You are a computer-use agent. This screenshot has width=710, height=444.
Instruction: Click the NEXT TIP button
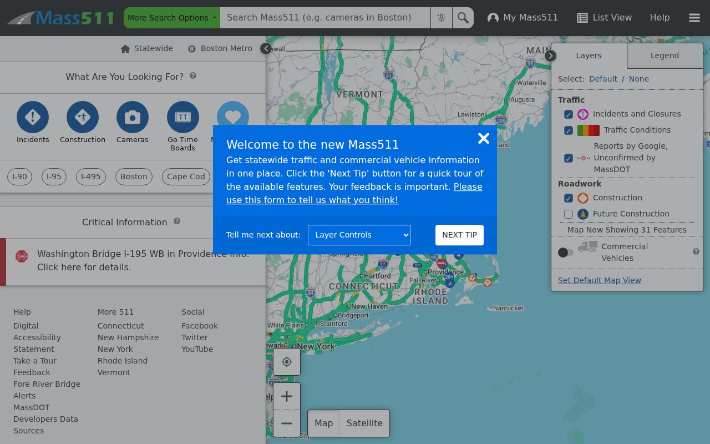point(460,235)
